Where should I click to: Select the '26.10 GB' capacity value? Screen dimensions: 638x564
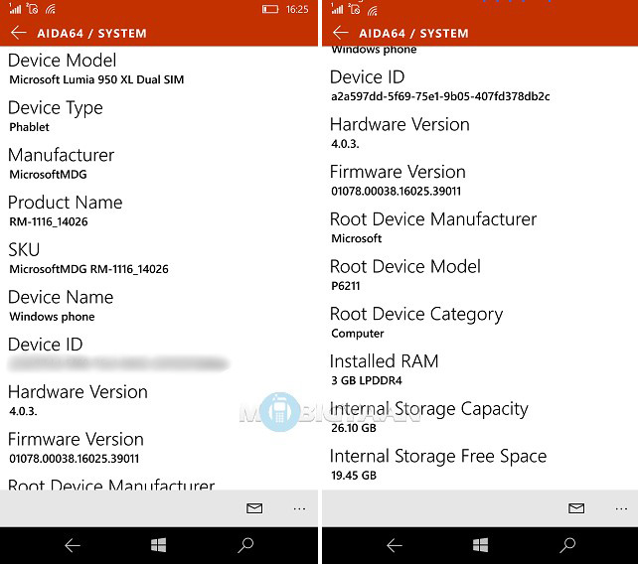click(354, 428)
